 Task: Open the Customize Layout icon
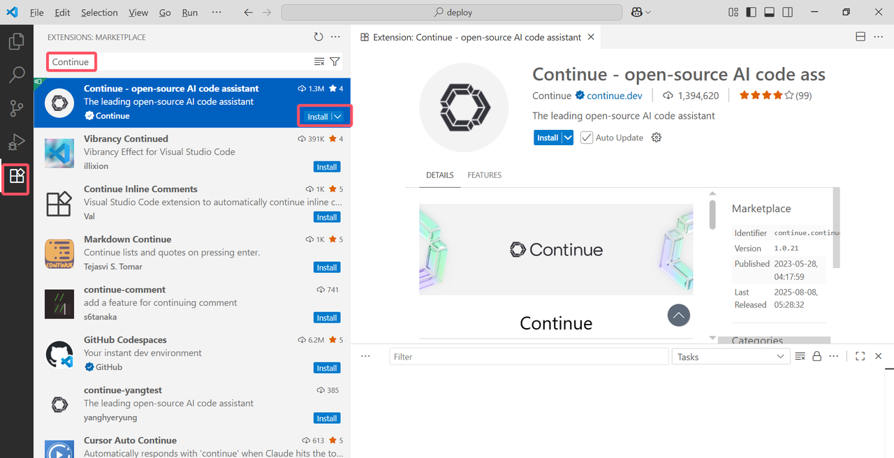(x=733, y=13)
